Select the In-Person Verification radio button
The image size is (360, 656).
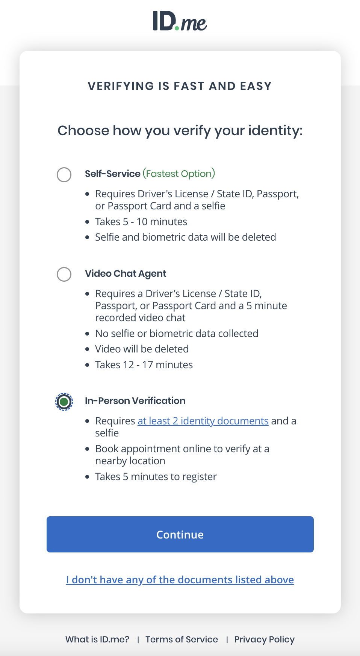64,402
